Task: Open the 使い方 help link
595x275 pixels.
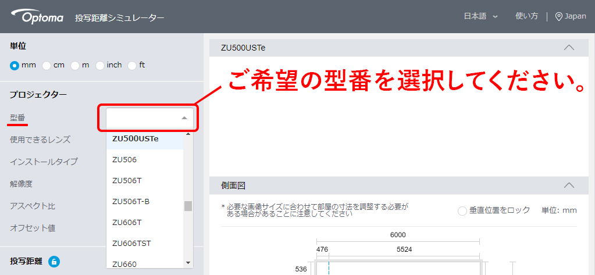Action: pyautogui.click(x=526, y=16)
